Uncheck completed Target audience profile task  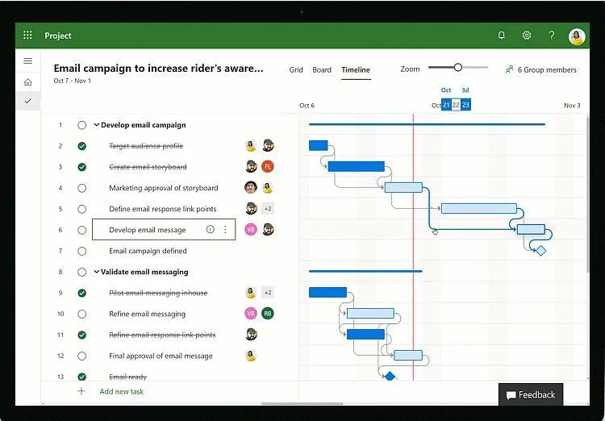pos(81,146)
